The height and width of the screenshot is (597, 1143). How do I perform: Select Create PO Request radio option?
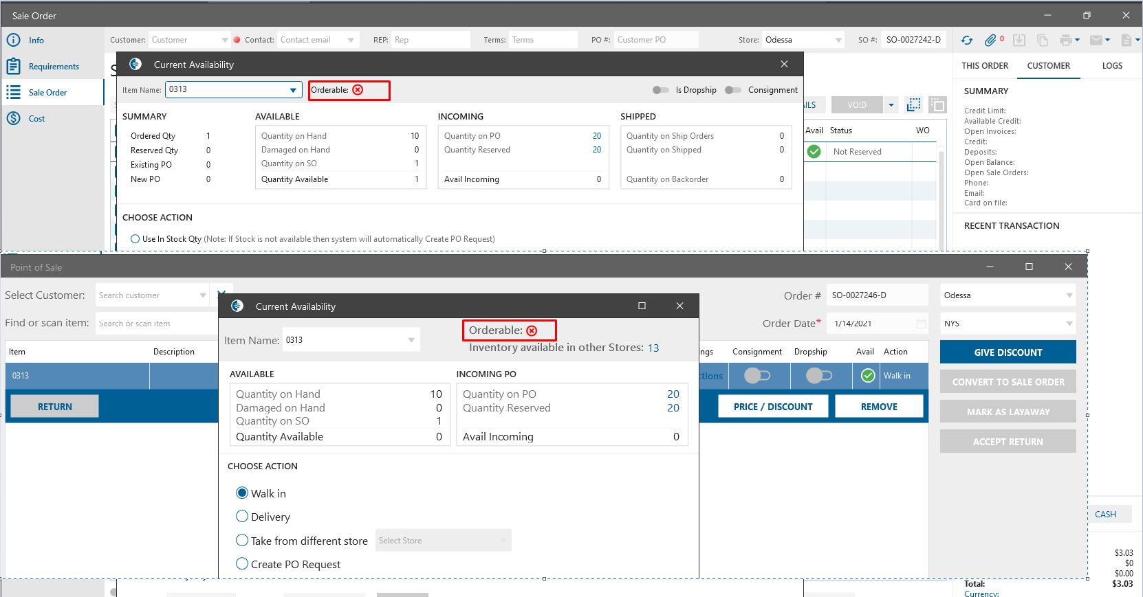click(x=242, y=563)
